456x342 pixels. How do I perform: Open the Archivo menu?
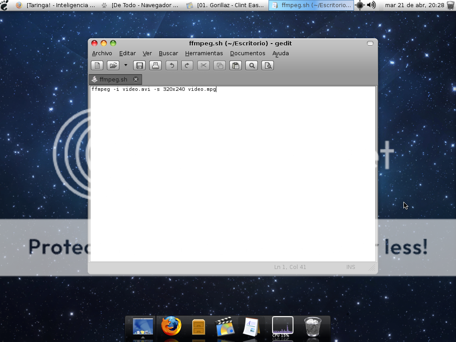[102, 53]
